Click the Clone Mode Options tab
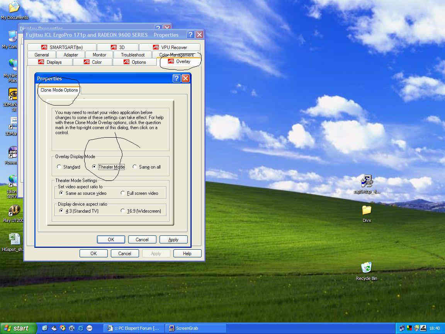445x334 pixels. coord(59,90)
